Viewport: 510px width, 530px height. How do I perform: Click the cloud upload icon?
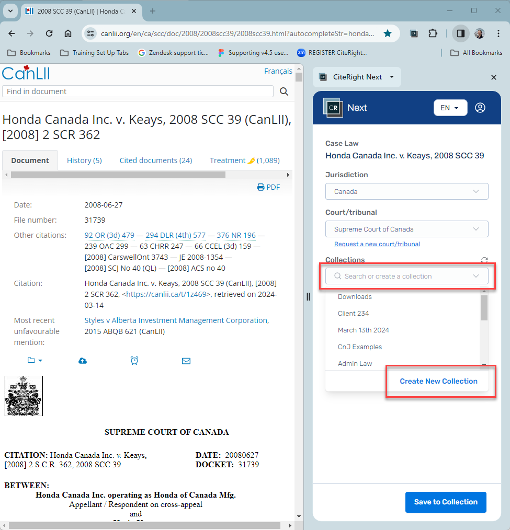click(83, 361)
